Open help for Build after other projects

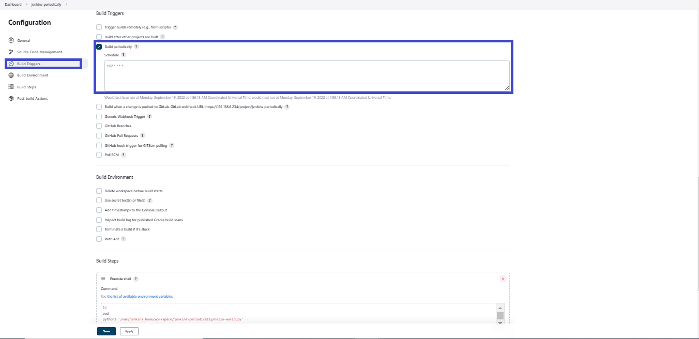[x=162, y=37]
